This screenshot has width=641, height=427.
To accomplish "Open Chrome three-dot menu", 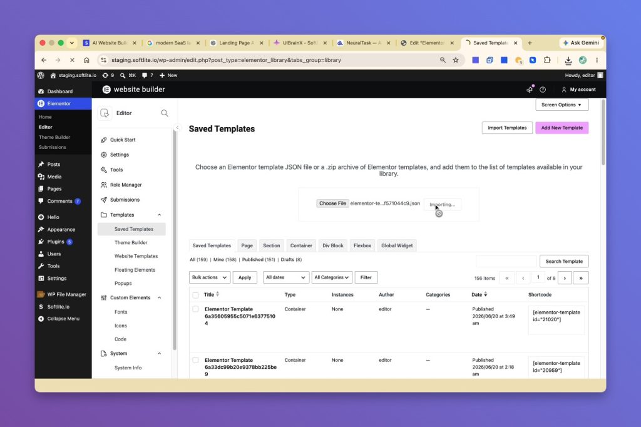I will pyautogui.click(x=597, y=60).
